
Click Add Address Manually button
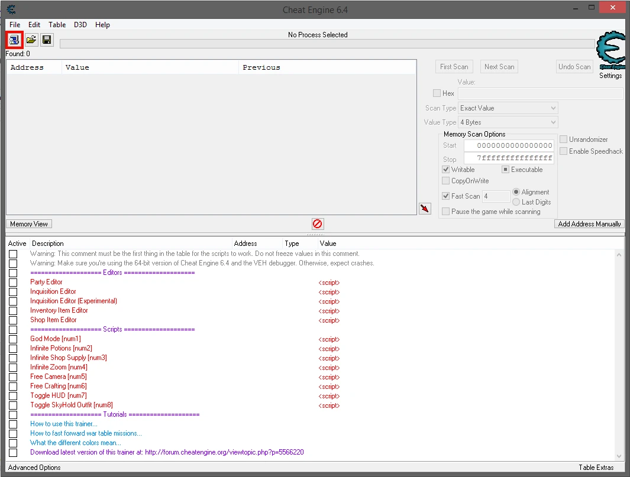click(x=589, y=224)
